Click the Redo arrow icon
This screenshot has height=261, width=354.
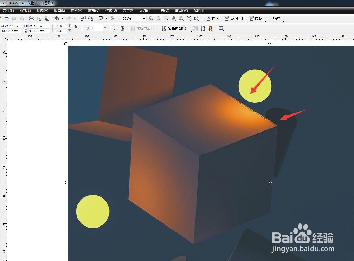click(69, 18)
